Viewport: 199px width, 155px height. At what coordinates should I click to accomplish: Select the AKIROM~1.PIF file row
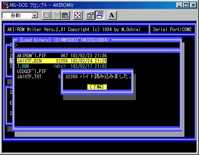(62, 56)
